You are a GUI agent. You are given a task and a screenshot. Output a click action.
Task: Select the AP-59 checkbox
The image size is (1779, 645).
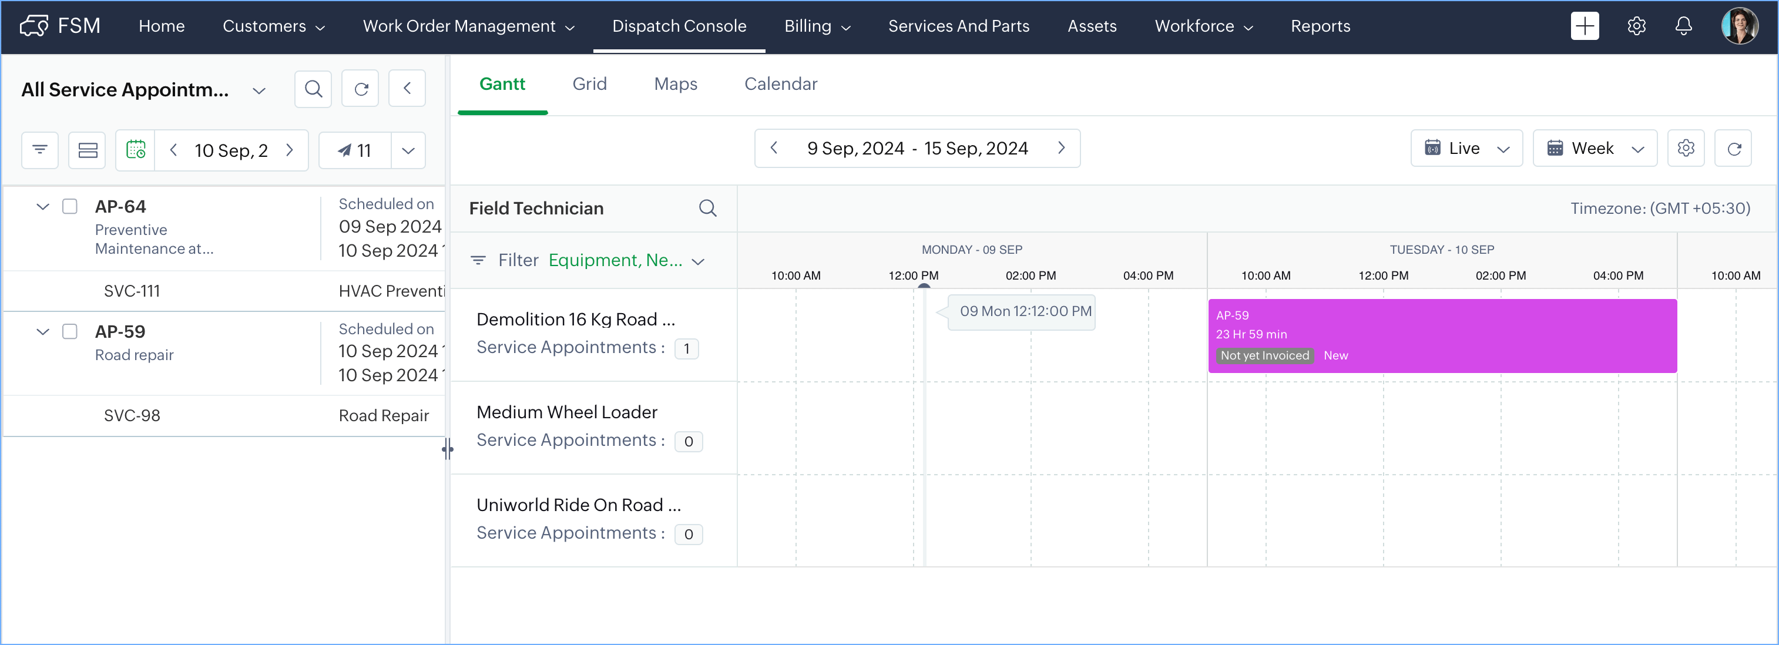point(70,331)
